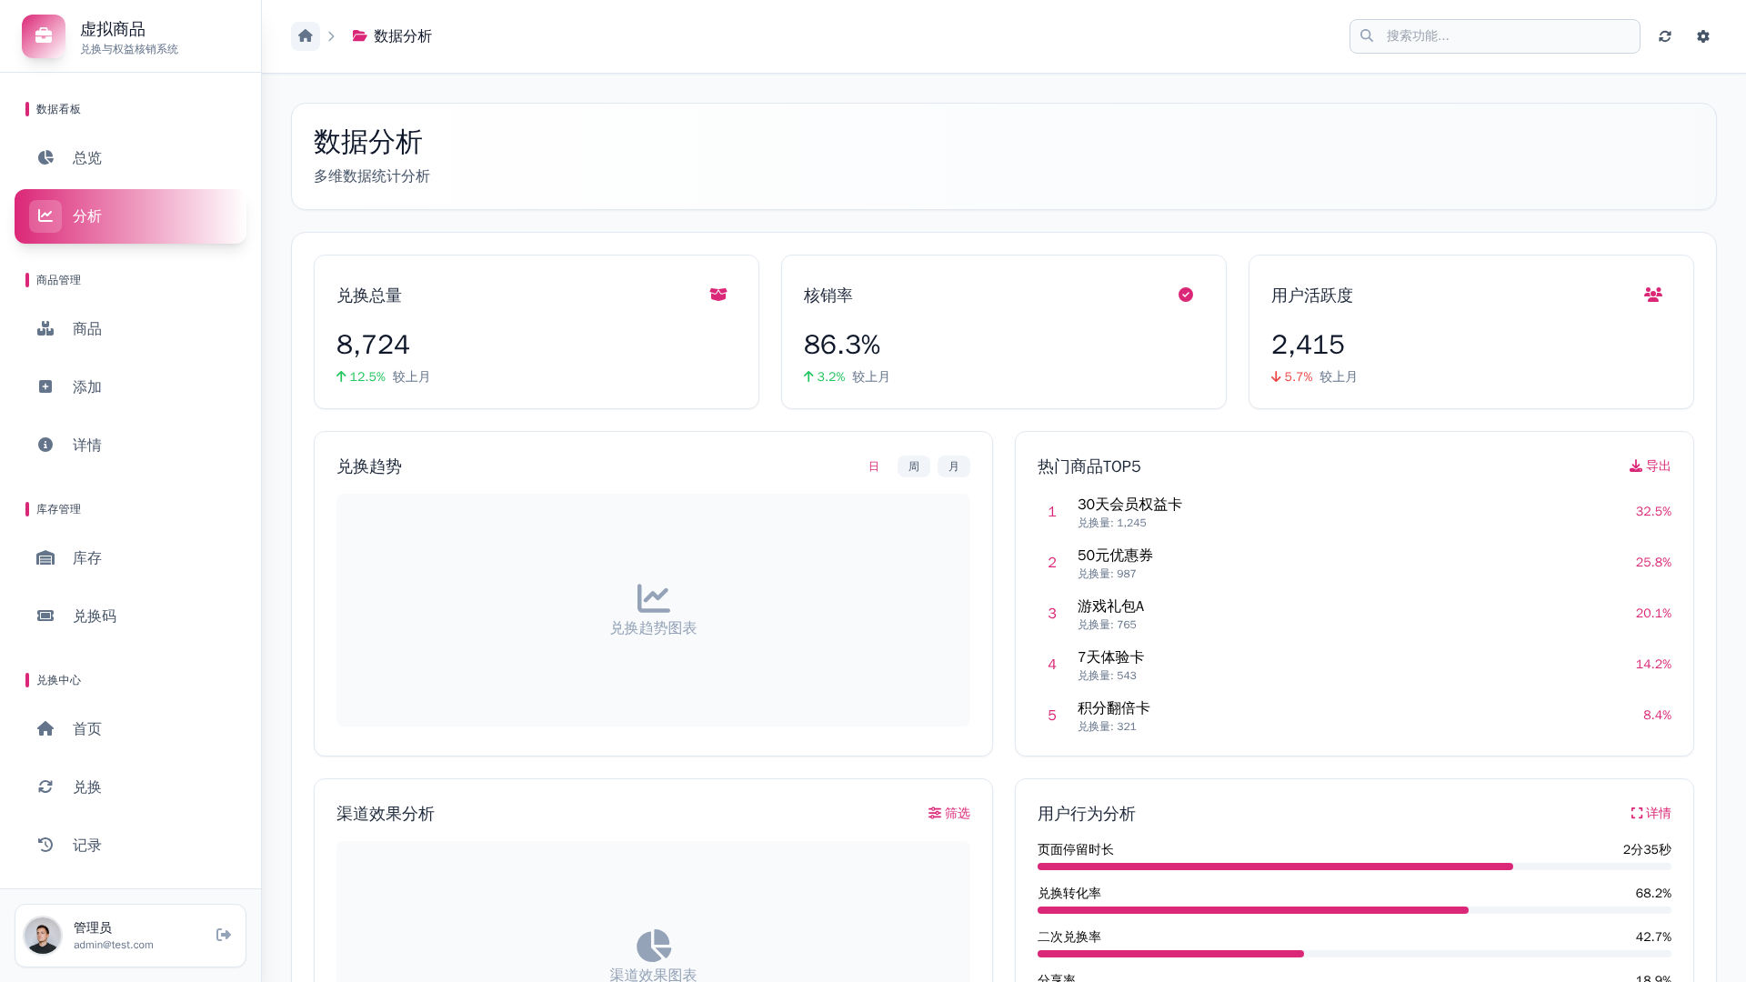Click the 用户活跃度 users icon
1746x982 pixels.
1653,295
